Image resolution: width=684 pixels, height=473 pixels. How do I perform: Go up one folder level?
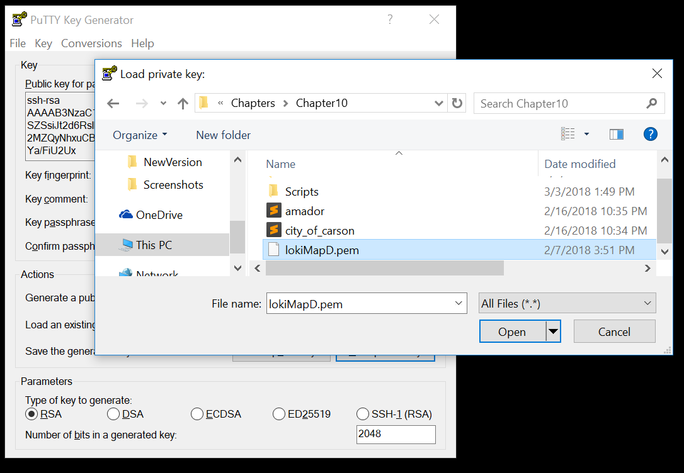[x=183, y=104]
